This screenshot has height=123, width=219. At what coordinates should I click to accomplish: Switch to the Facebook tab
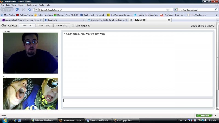pos(64,20)
